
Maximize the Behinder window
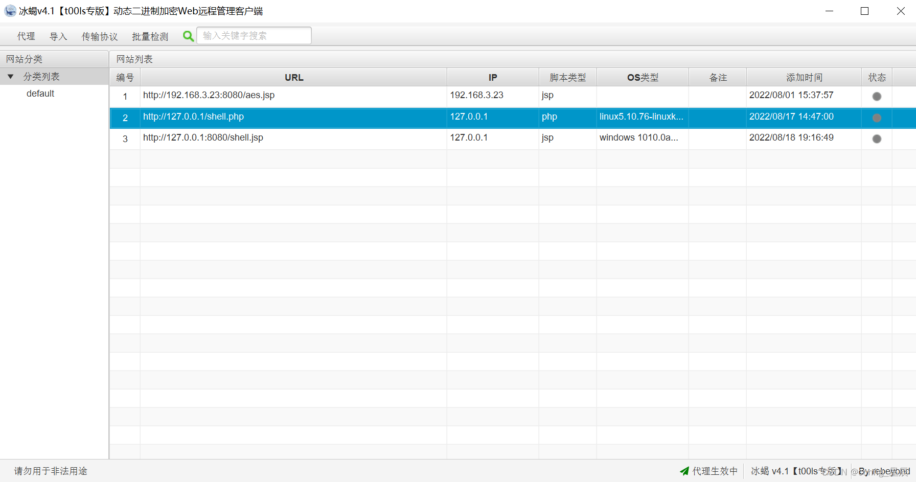coord(864,11)
